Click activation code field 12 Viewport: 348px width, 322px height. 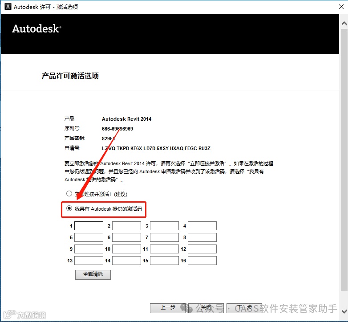click(202, 249)
